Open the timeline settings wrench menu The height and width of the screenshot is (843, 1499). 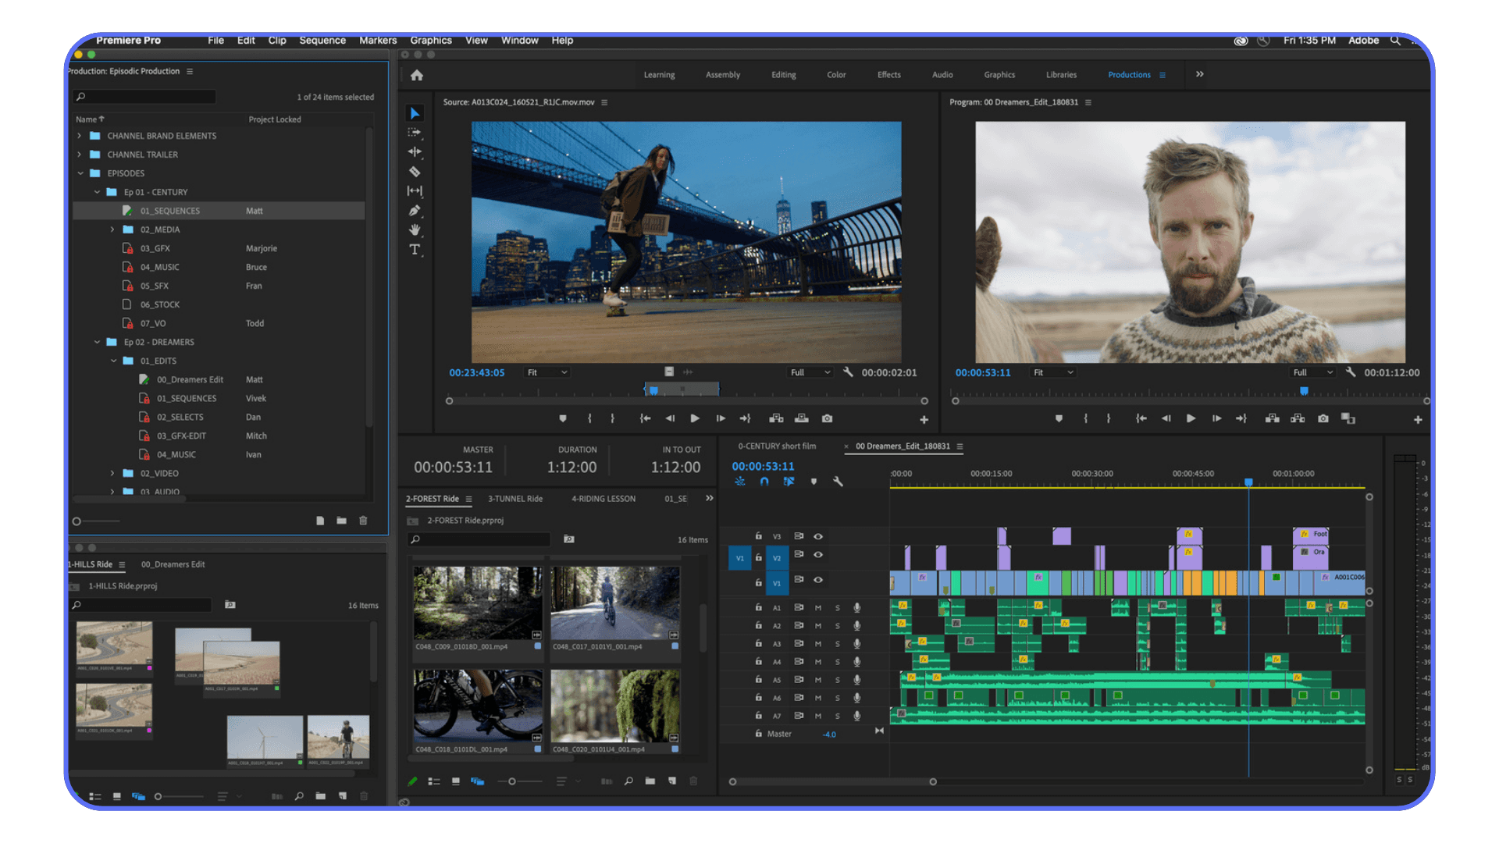839,482
